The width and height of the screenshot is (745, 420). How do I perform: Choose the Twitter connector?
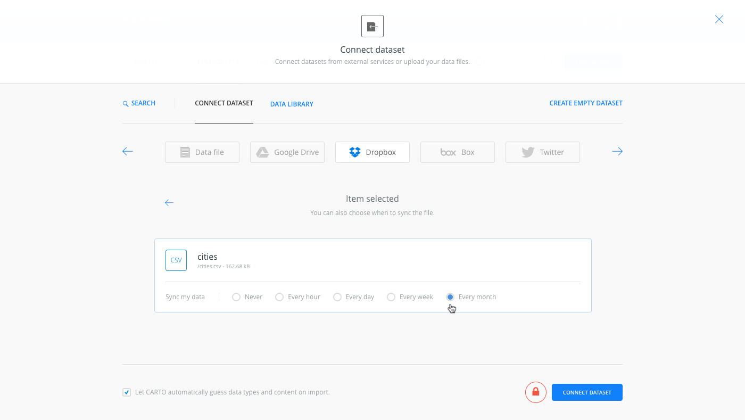(543, 152)
